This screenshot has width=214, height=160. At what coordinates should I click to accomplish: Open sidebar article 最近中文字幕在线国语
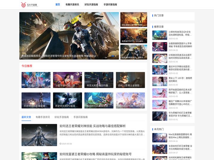pyautogui.click(x=180, y=68)
